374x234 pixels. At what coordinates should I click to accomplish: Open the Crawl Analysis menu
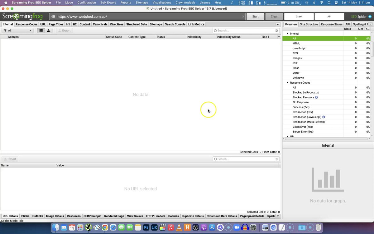(185, 2)
